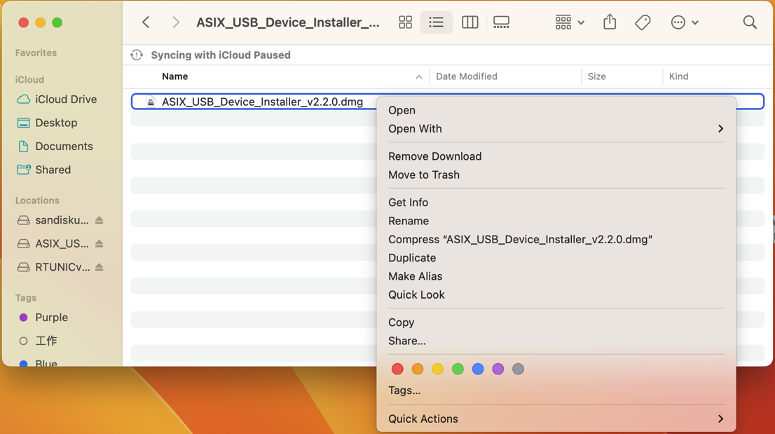Choose Quick Look from the context menu

point(556,294)
